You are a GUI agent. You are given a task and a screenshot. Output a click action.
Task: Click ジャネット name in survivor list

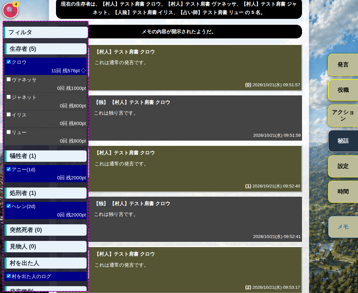point(24,98)
